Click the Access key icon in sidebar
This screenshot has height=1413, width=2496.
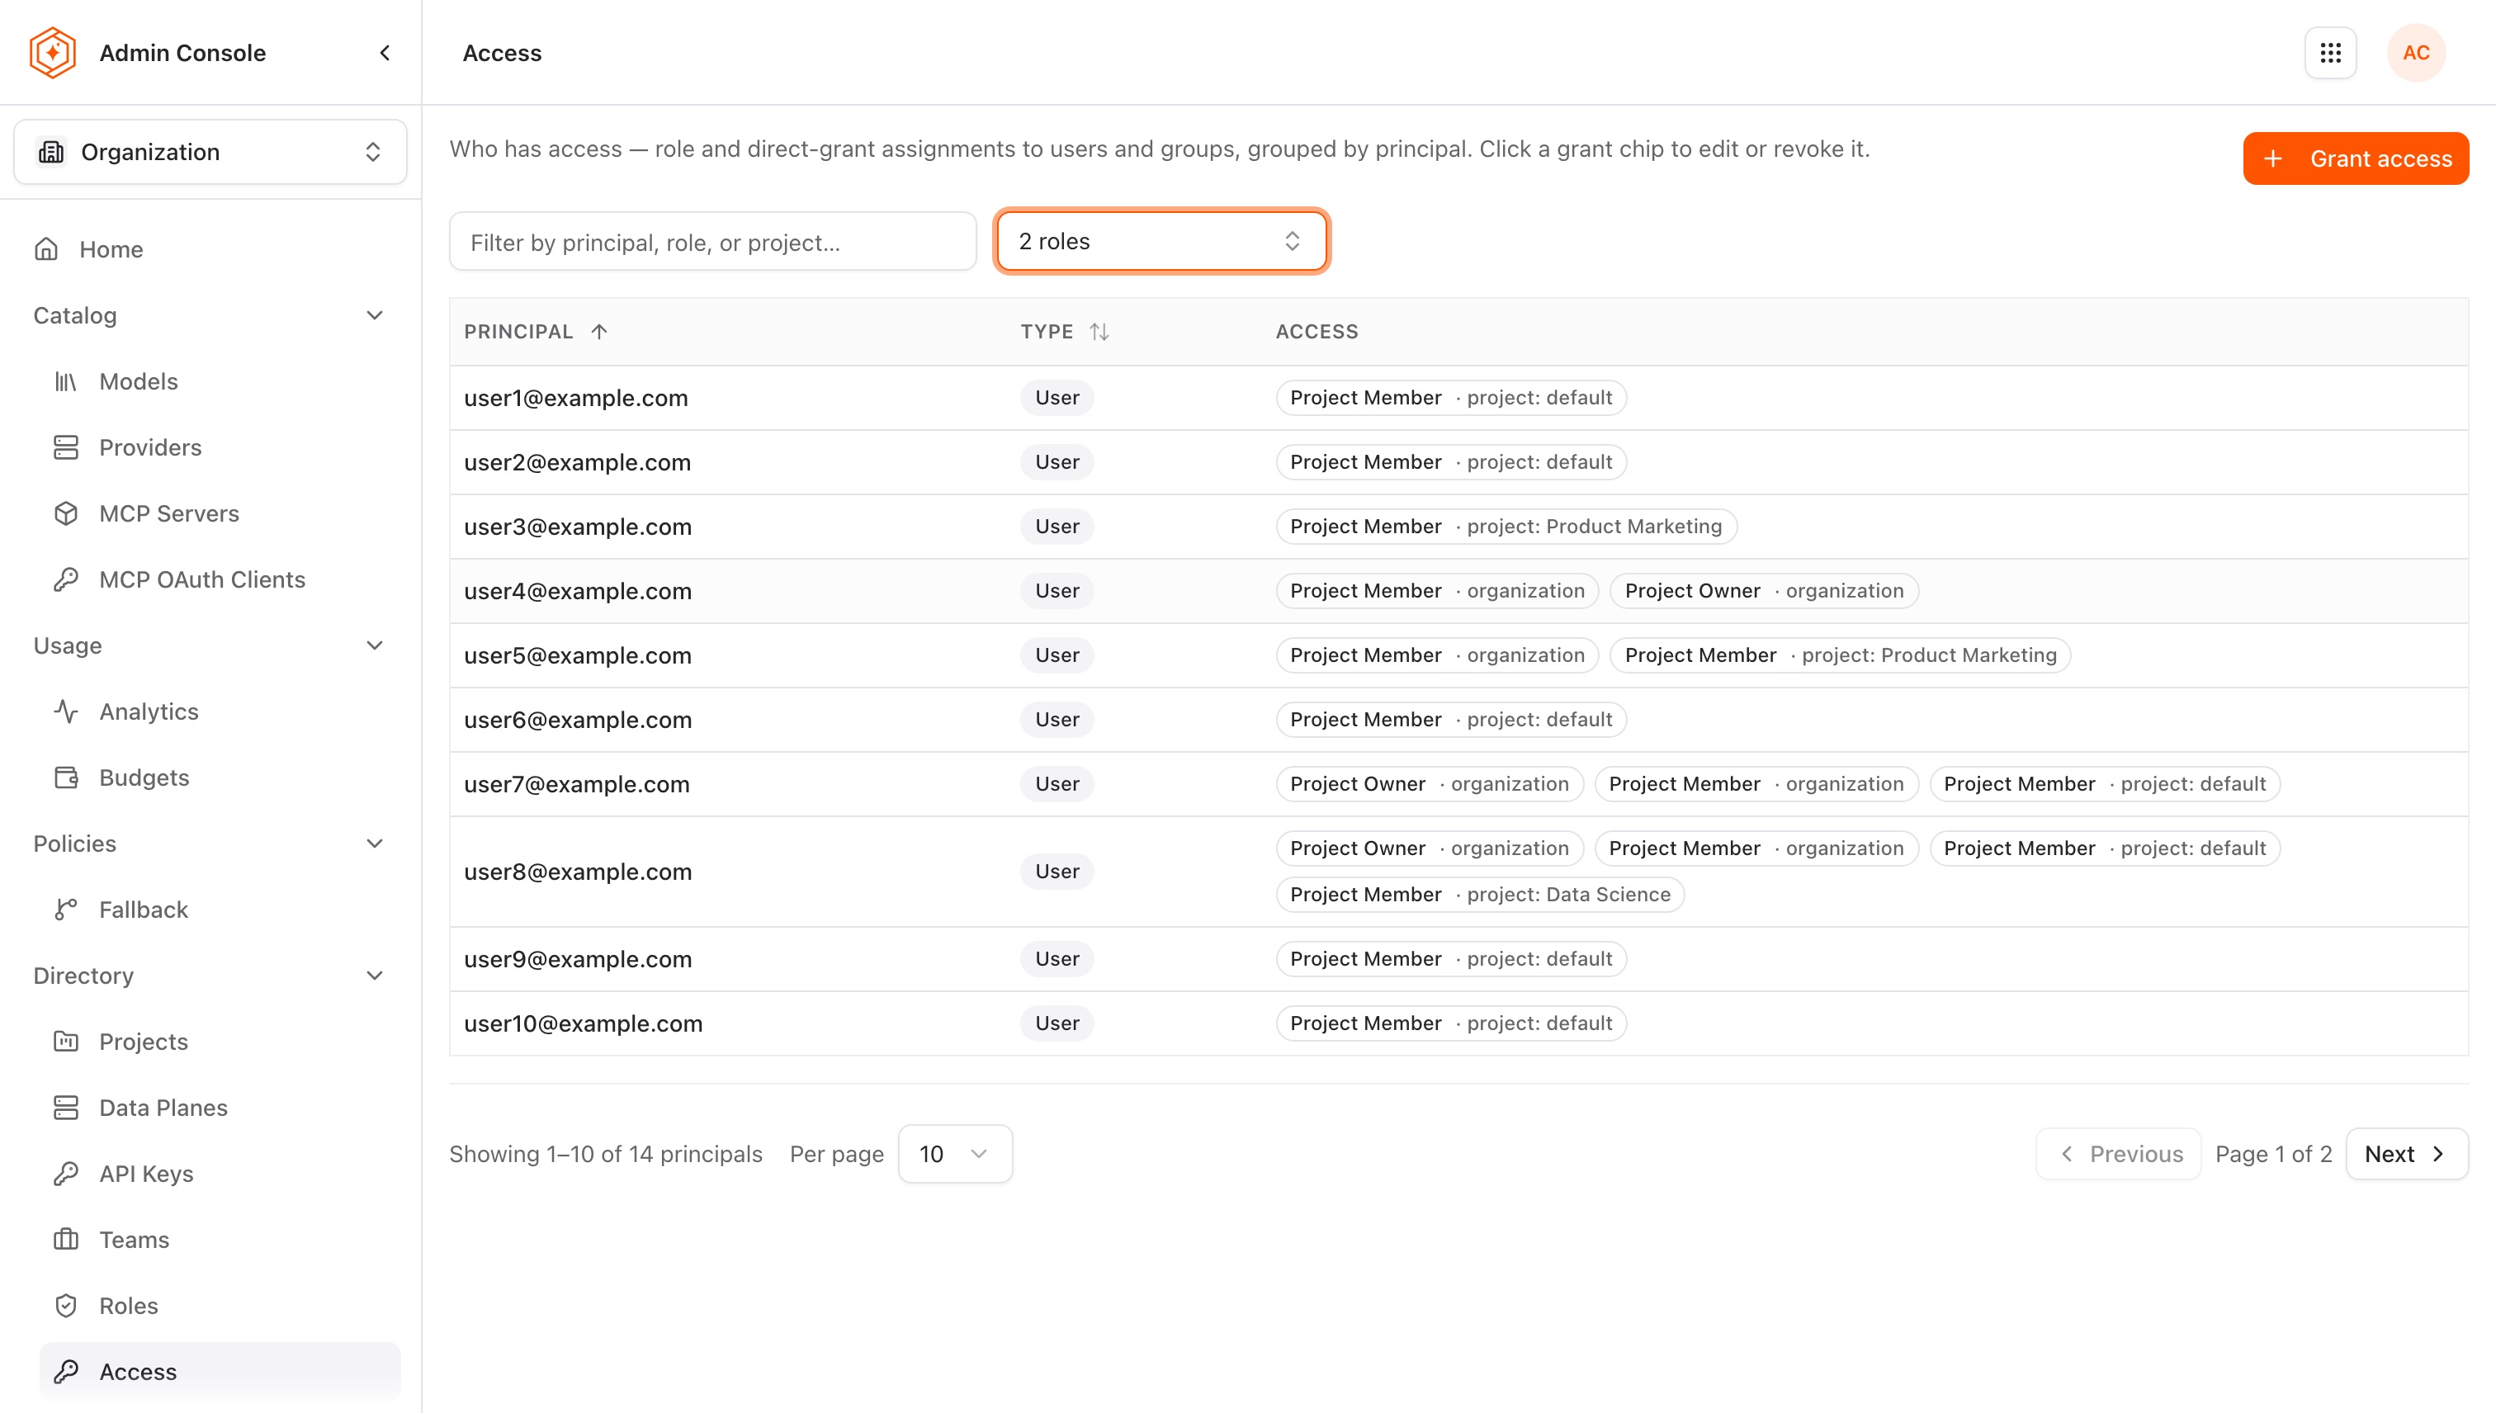click(66, 1371)
